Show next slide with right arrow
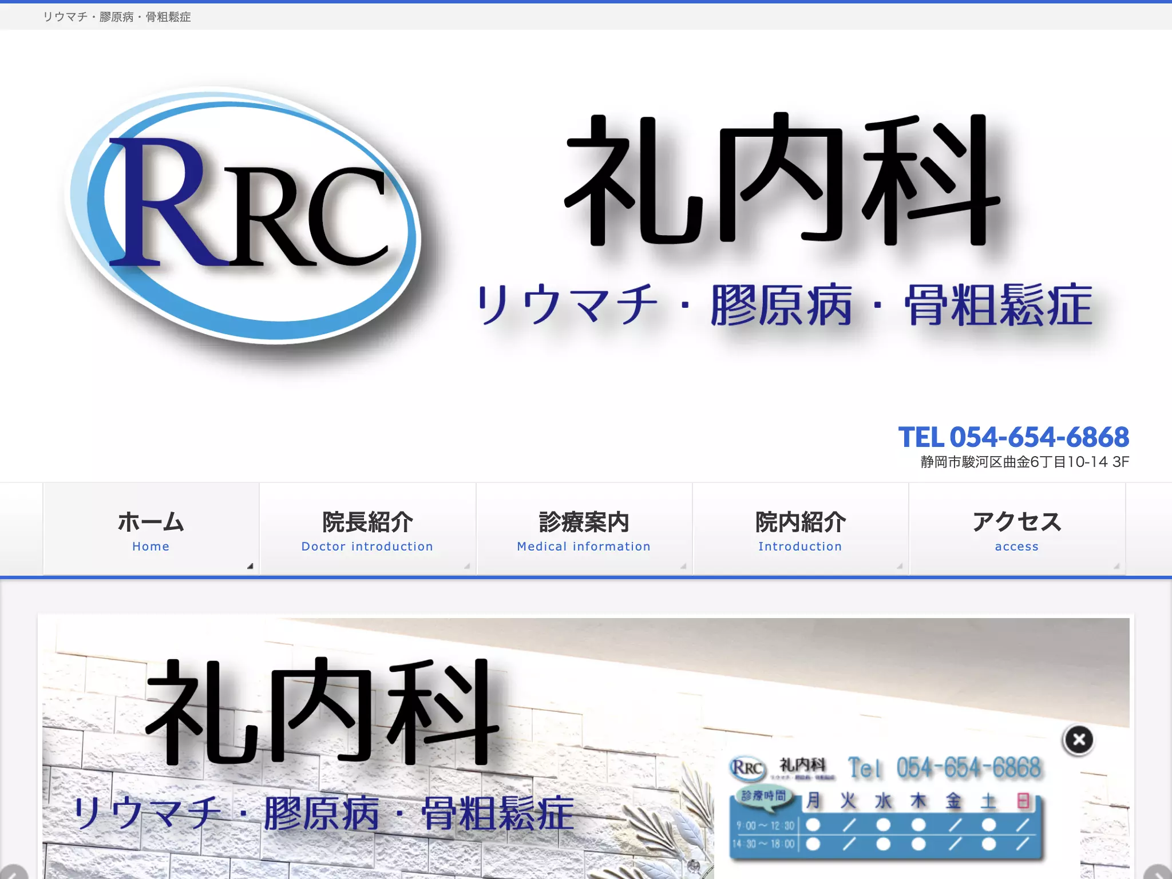The width and height of the screenshot is (1172, 879). pos(1158,873)
